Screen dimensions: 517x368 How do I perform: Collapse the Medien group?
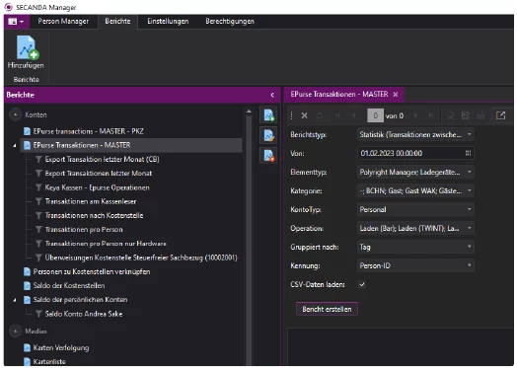15,331
